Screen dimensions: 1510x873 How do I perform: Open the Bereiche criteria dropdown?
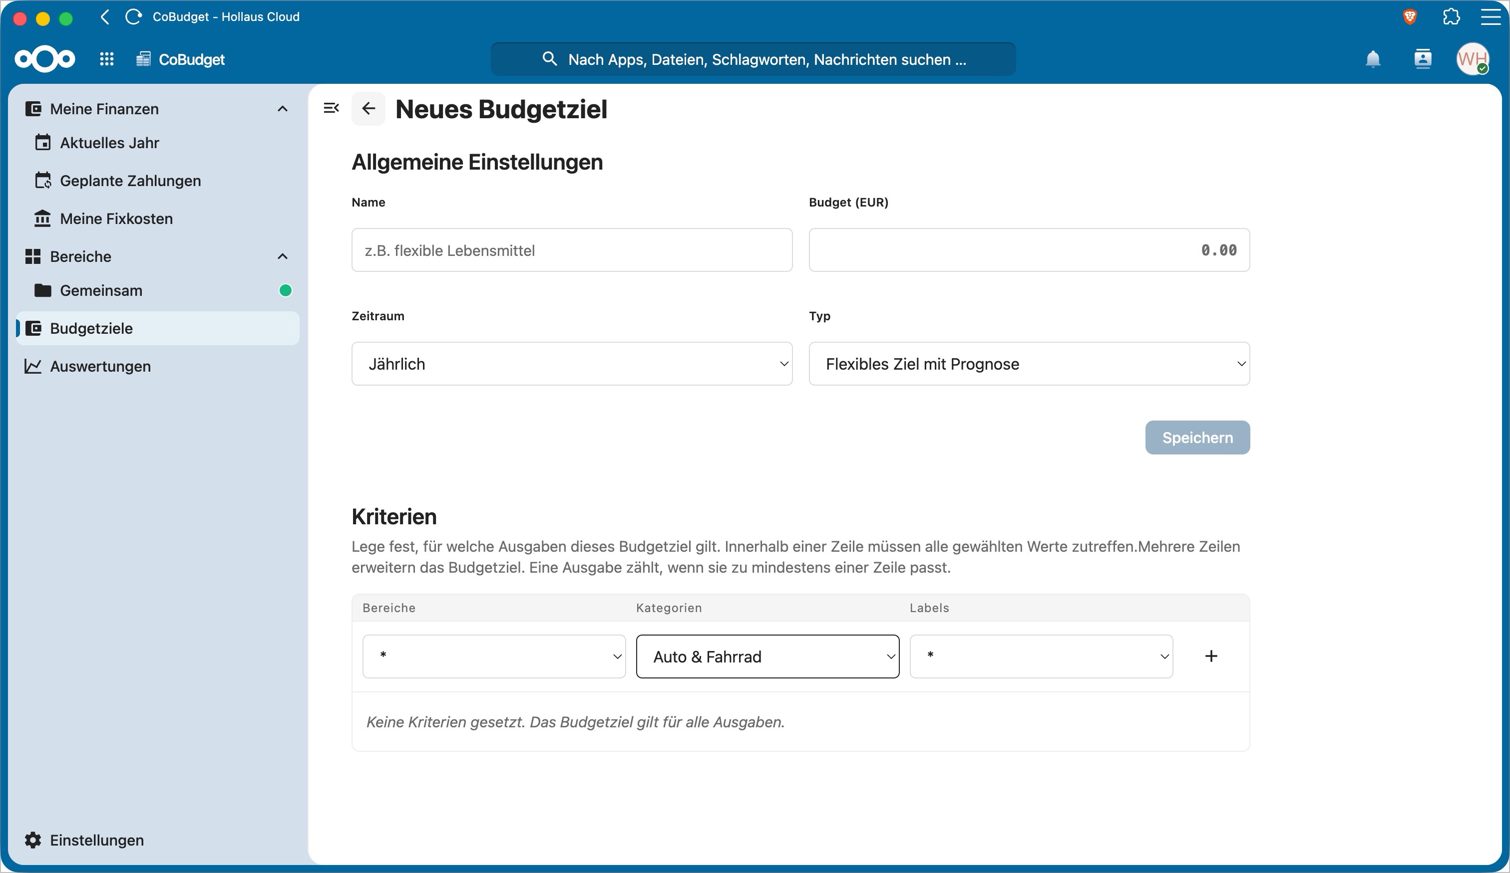[x=494, y=656]
